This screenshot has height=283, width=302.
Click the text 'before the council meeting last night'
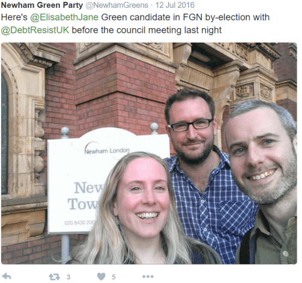pos(146,30)
